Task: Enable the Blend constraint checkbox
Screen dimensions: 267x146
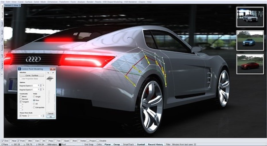Action: (x=20, y=97)
